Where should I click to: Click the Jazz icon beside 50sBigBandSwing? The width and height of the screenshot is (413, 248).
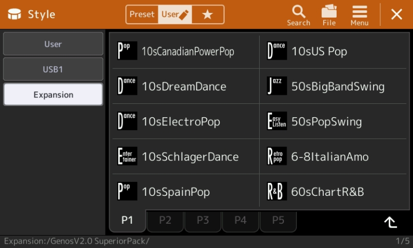coord(277,86)
